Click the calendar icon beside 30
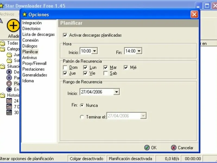Viewport: 217px width, 163px height. (x=9, y=112)
